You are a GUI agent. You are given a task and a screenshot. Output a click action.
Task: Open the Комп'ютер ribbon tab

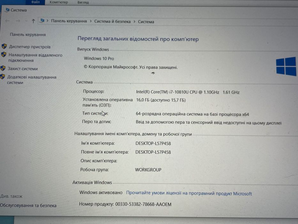coord(58,2)
